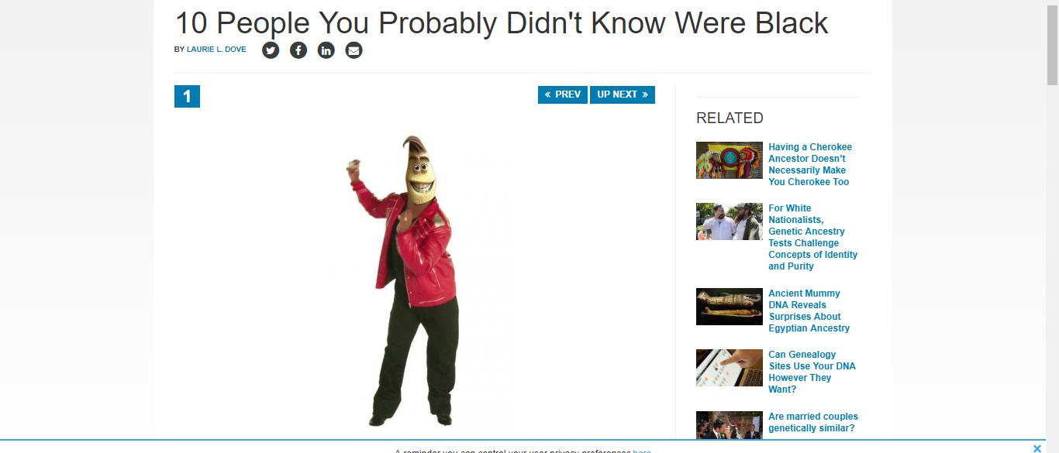This screenshot has height=453, width=1059.
Task: Open the White Nationalists genetic ancestry article
Action: pyautogui.click(x=813, y=237)
